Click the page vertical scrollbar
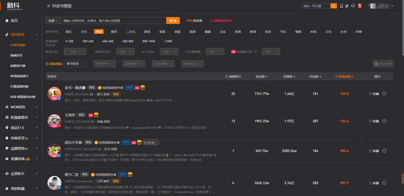Screen dimensions: 404x196 coord(403,27)
